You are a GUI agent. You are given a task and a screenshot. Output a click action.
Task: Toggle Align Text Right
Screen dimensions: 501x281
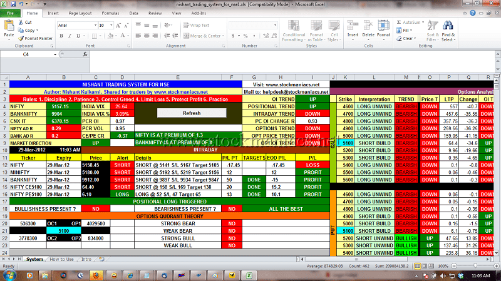click(155, 36)
